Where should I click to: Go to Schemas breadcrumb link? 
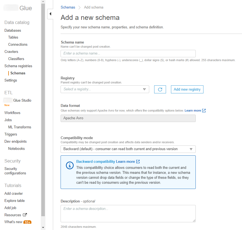tap(68, 7)
